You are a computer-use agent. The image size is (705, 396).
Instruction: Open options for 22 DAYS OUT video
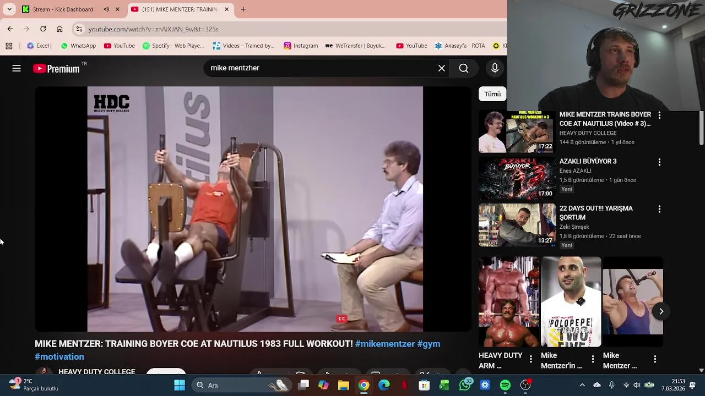point(659,210)
